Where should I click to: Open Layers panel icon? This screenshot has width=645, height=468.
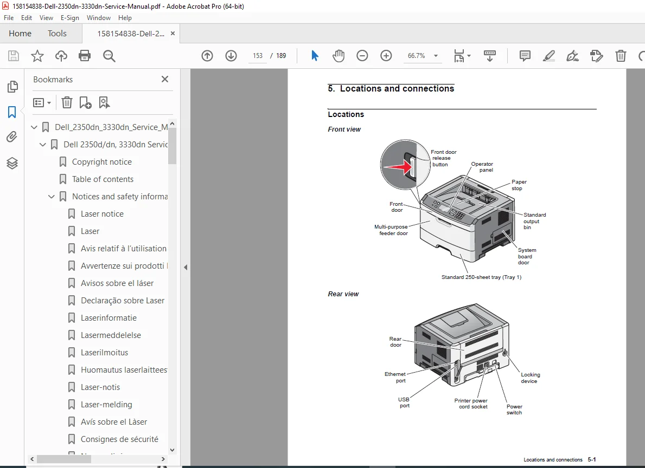tap(12, 163)
